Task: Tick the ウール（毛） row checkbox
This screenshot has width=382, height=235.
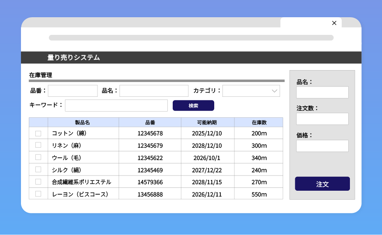Action: click(38, 157)
